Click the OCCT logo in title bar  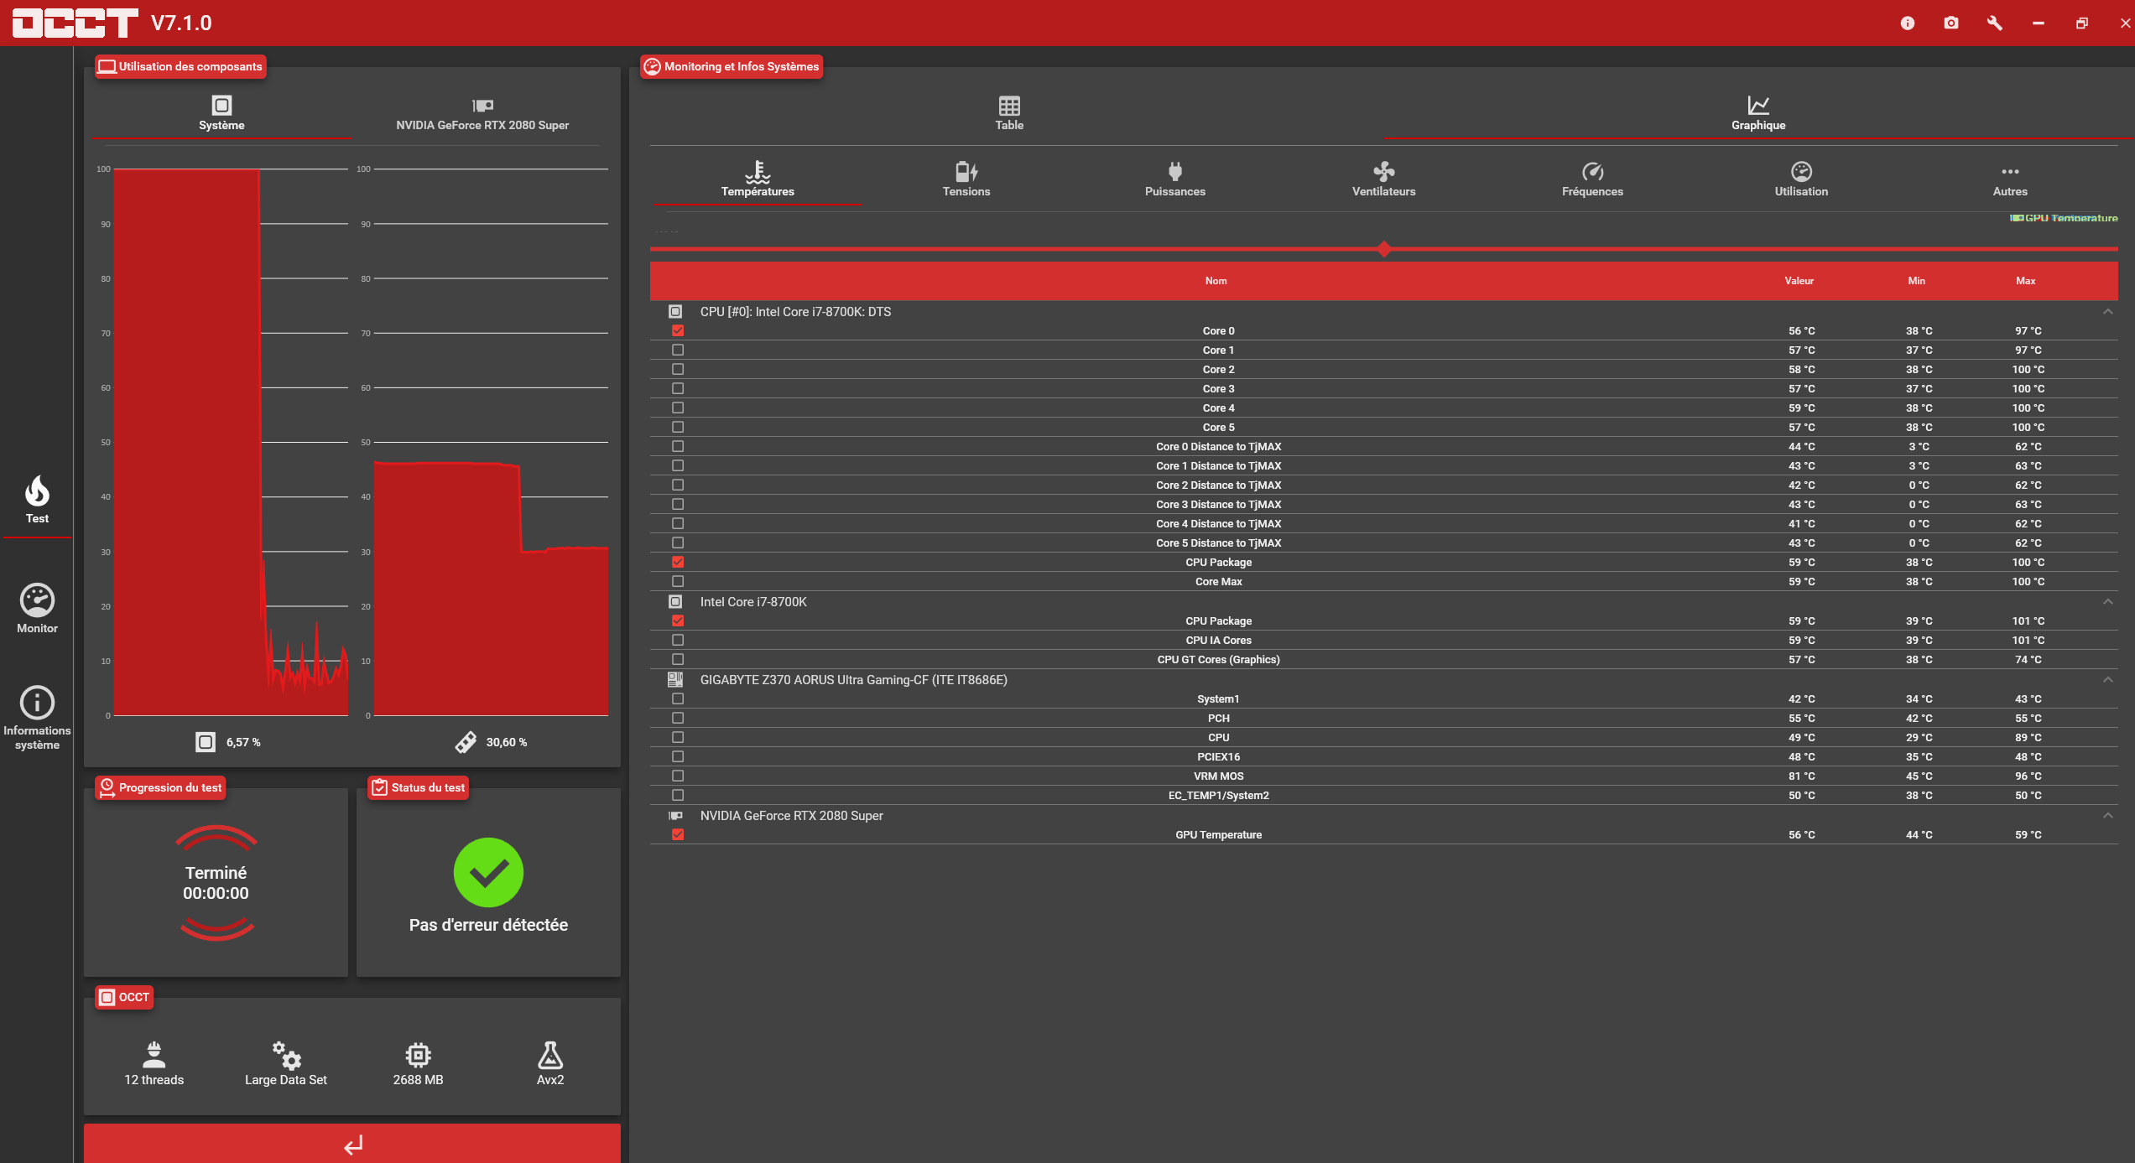coord(75,23)
